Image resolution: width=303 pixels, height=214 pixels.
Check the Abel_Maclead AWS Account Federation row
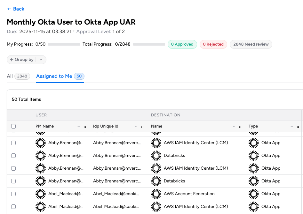pos(13,194)
